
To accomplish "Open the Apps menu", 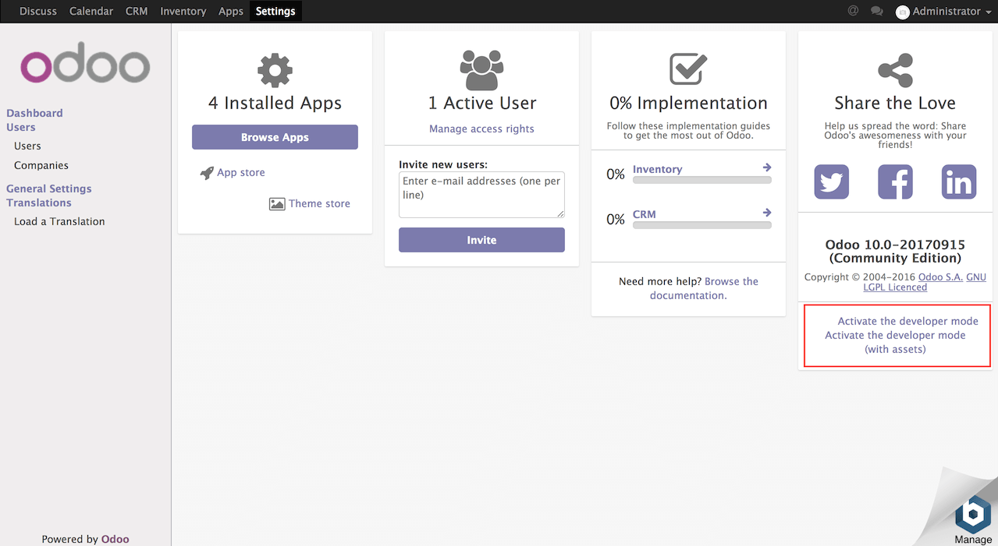I will click(231, 11).
